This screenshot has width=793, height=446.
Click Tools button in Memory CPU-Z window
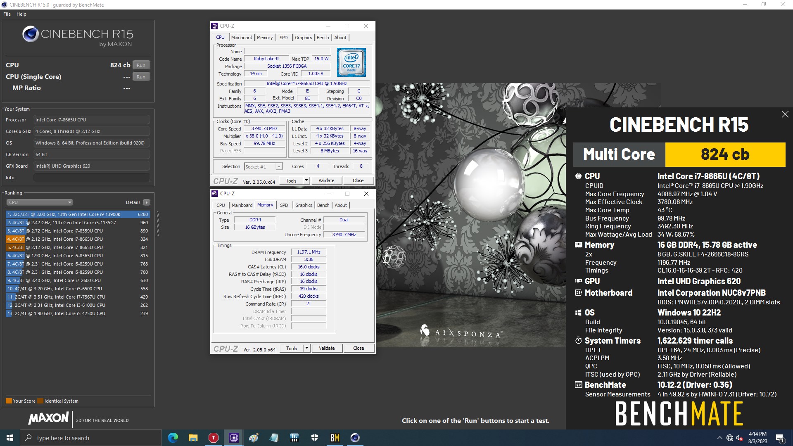click(292, 349)
